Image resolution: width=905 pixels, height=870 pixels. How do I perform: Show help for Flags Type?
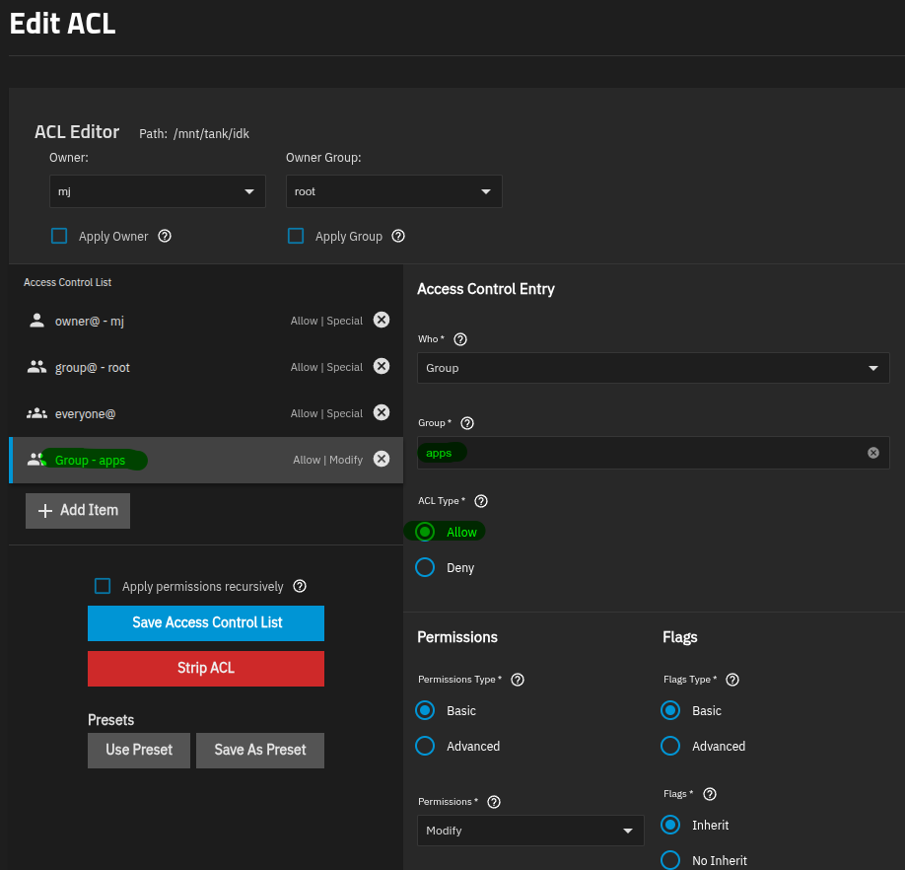coord(732,680)
